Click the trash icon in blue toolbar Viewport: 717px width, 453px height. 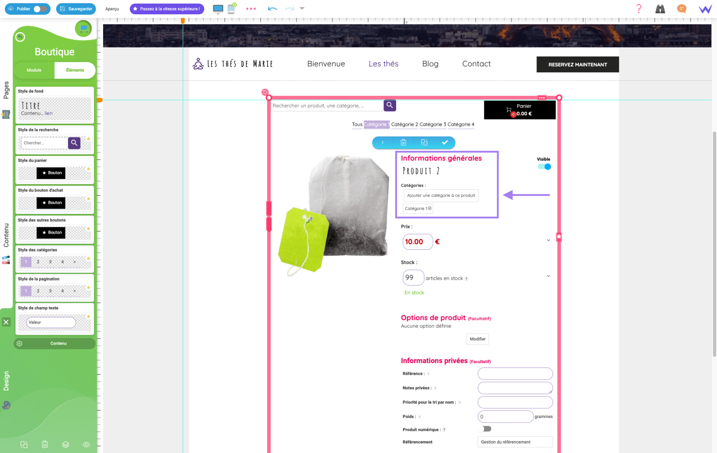403,142
